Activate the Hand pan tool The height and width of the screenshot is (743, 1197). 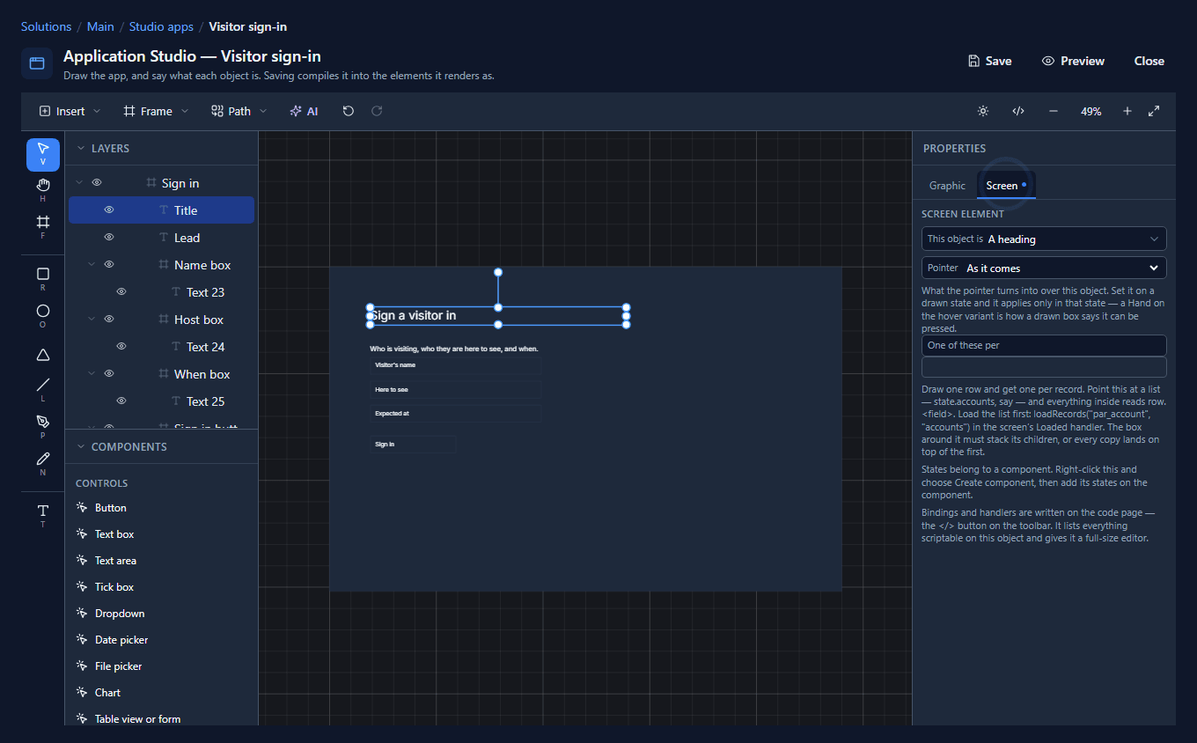43,189
